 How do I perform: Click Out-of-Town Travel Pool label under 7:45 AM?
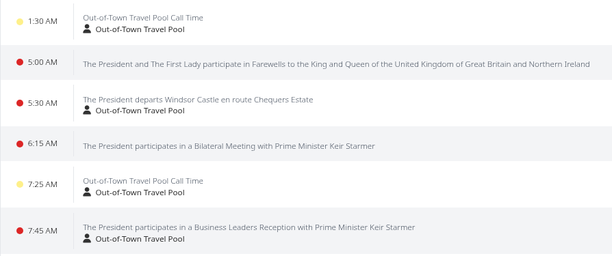(140, 239)
